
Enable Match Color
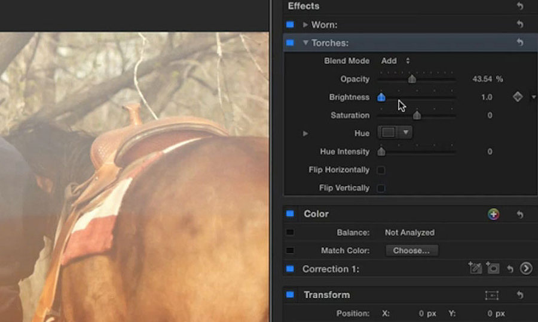290,250
